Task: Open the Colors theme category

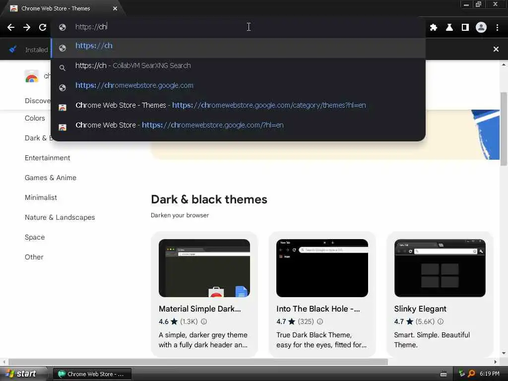Action: coord(35,118)
